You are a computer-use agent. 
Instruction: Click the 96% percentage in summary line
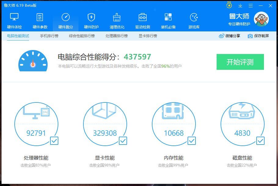(165, 66)
